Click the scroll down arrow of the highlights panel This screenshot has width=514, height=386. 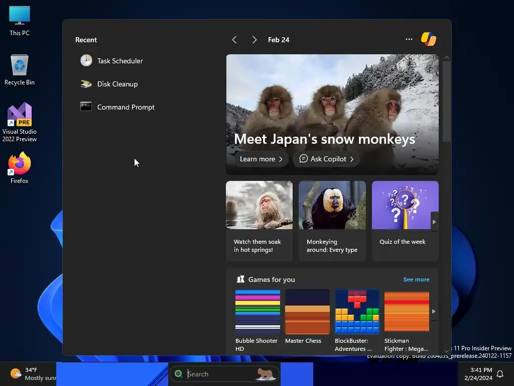446,351
